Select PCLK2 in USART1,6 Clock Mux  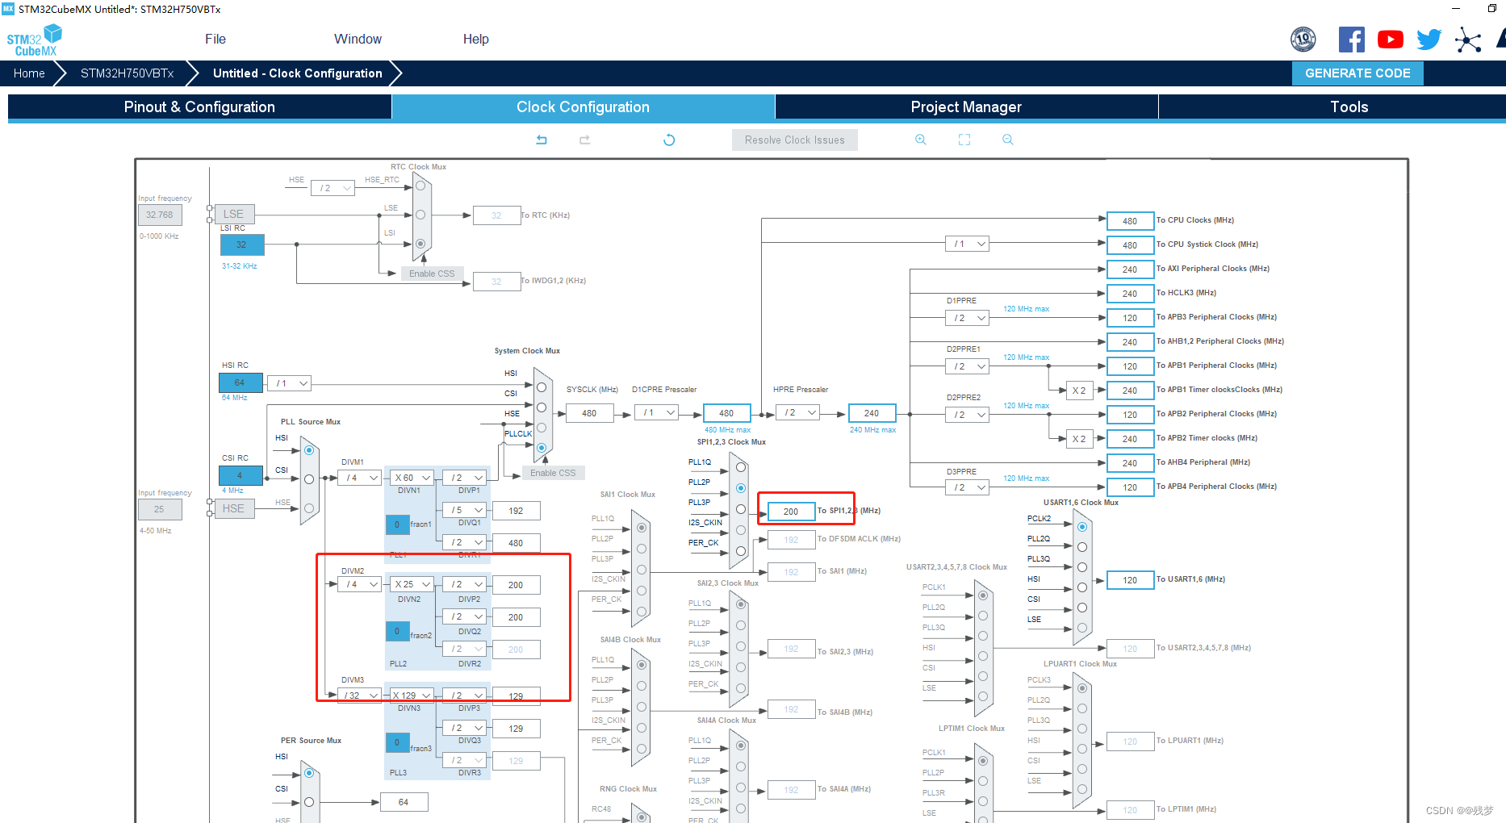pos(1082,527)
